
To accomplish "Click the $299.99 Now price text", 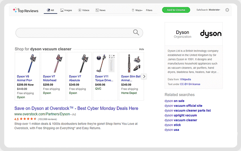I will pos(25,85).
